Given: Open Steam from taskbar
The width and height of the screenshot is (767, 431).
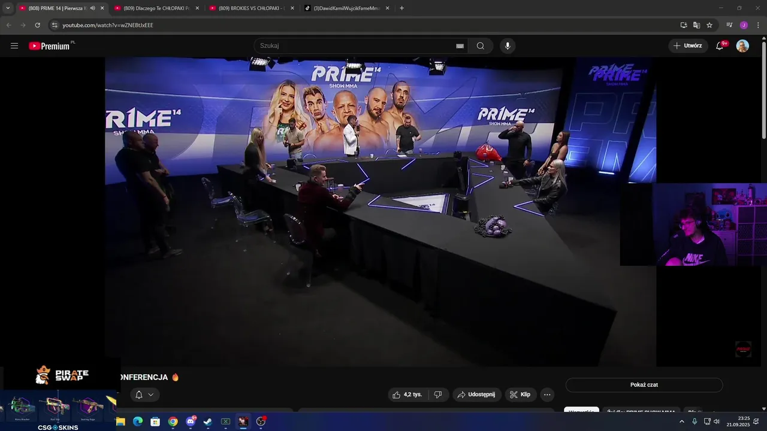Looking at the screenshot, I should (x=208, y=421).
